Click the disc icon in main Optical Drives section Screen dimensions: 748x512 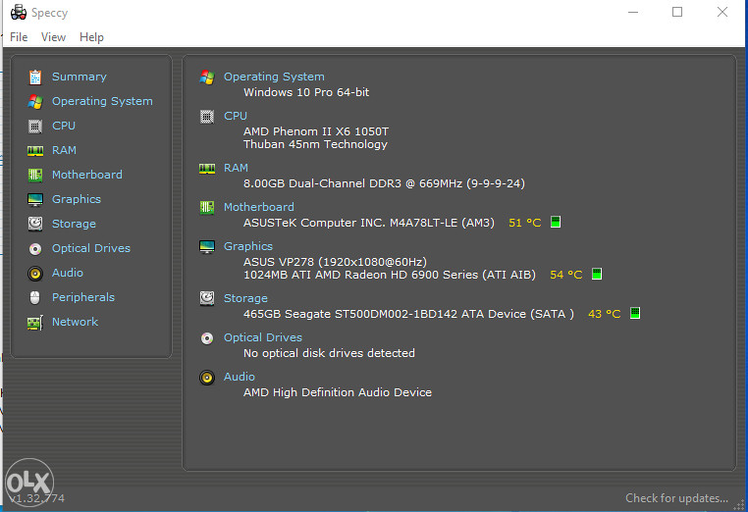tap(207, 338)
